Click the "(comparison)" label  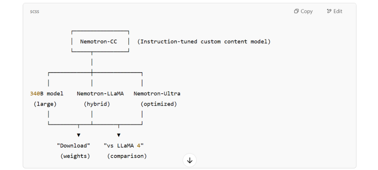pos(127,156)
